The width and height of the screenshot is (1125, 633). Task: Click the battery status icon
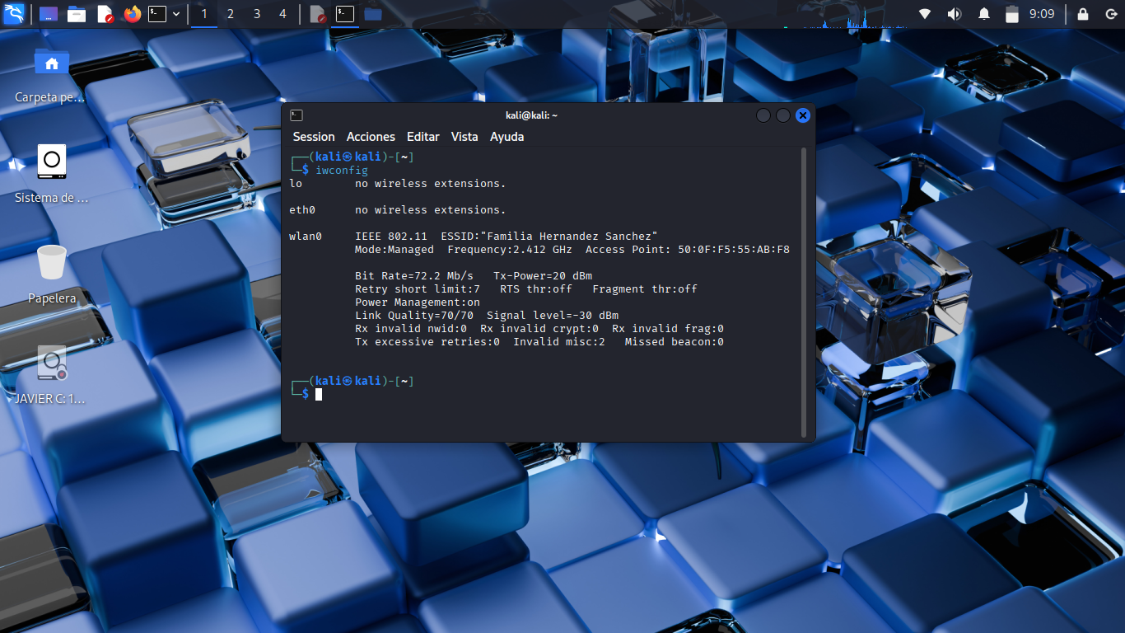click(x=1012, y=14)
